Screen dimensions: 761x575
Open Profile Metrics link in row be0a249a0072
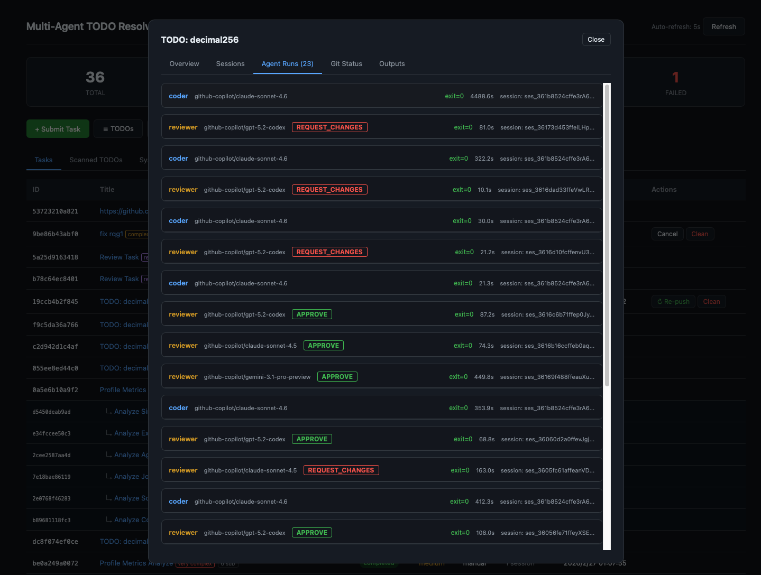click(x=136, y=563)
